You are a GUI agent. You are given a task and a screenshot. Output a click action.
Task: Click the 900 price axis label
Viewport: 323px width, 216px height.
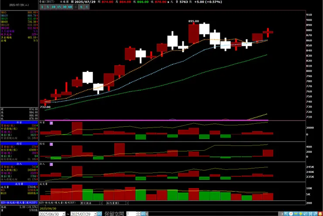pos(309,20)
